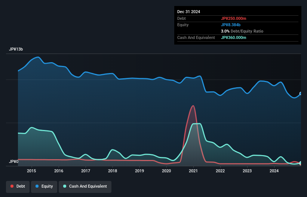307x197 pixels.
Task: Click the Equity row label in tooltip
Action: click(x=183, y=25)
